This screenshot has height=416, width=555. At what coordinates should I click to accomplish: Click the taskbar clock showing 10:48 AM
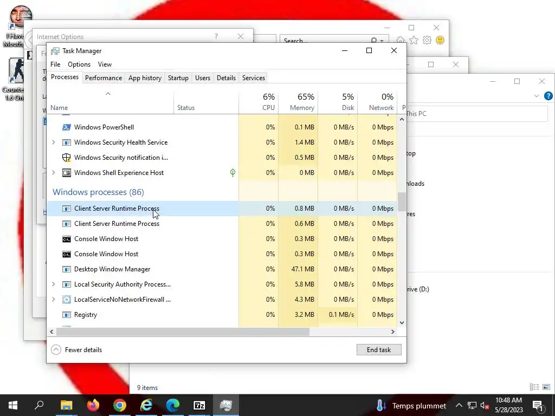(x=508, y=405)
